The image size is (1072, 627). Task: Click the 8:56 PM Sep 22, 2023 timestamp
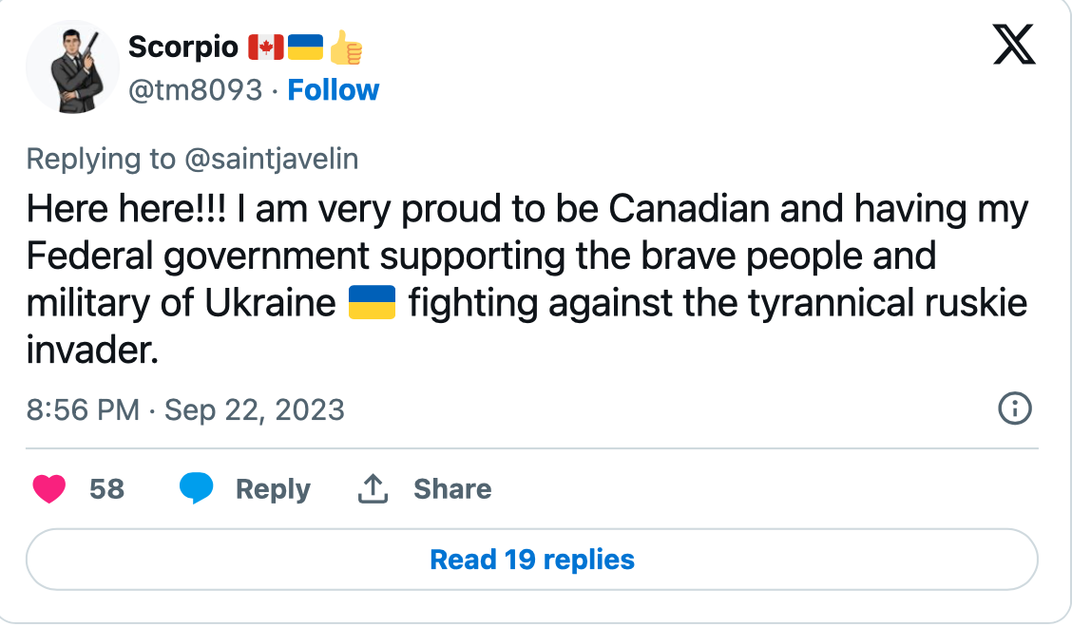[185, 410]
